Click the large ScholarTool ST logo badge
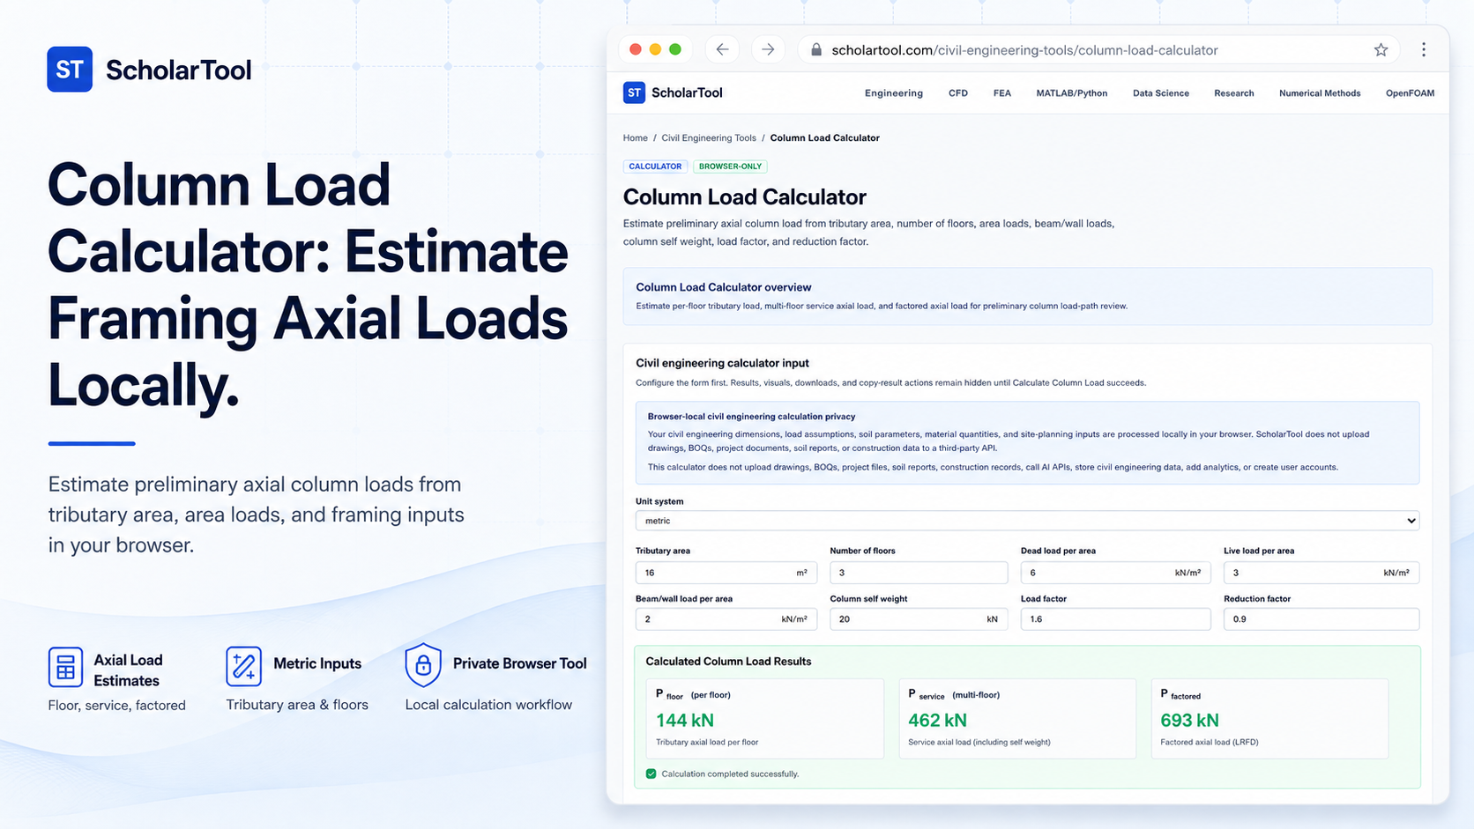This screenshot has height=829, width=1474. 70,70
